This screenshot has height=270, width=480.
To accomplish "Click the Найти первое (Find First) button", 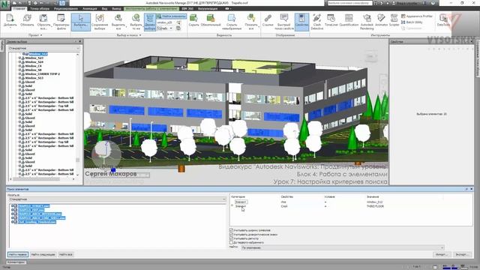I will [18, 254].
